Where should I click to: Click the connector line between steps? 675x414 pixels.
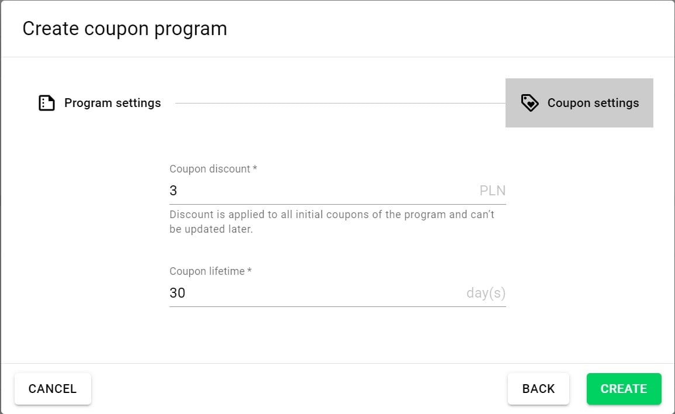(x=340, y=103)
